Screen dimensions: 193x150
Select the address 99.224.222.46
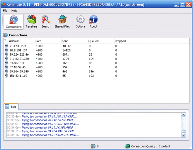click(19, 54)
